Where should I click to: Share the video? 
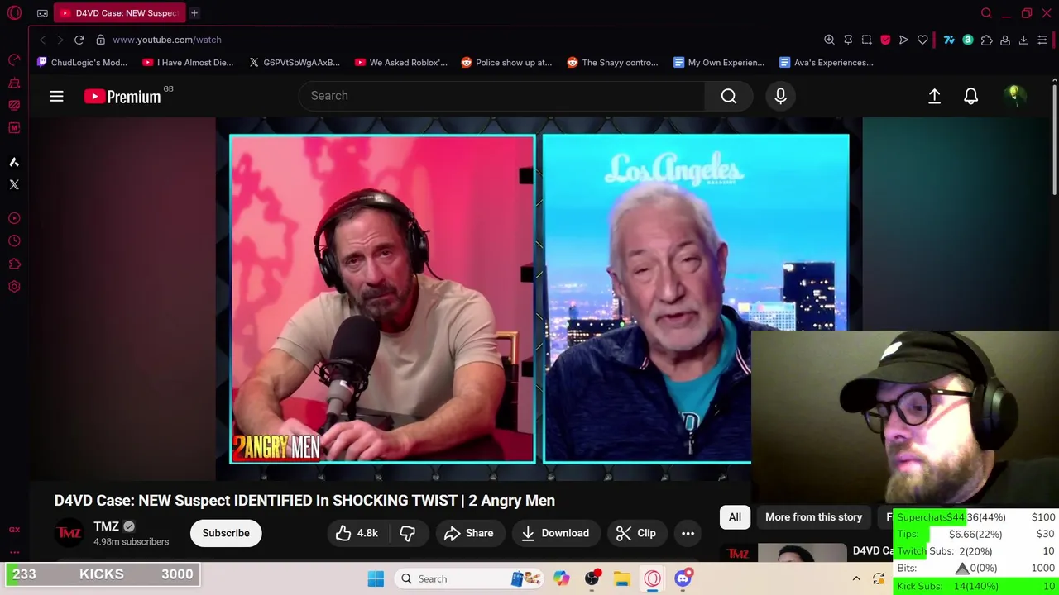coord(469,533)
